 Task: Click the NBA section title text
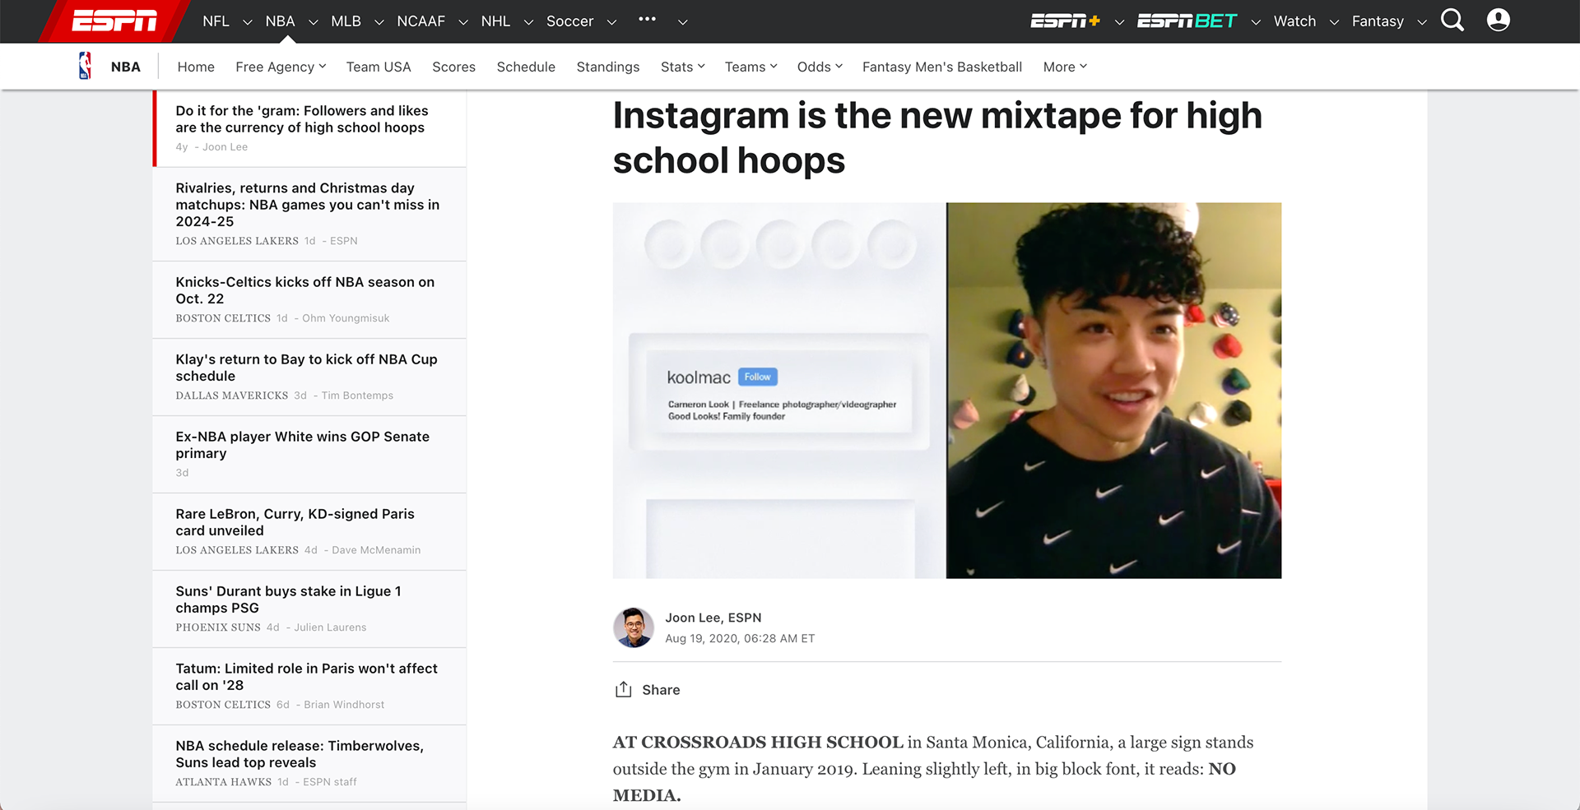(x=126, y=67)
